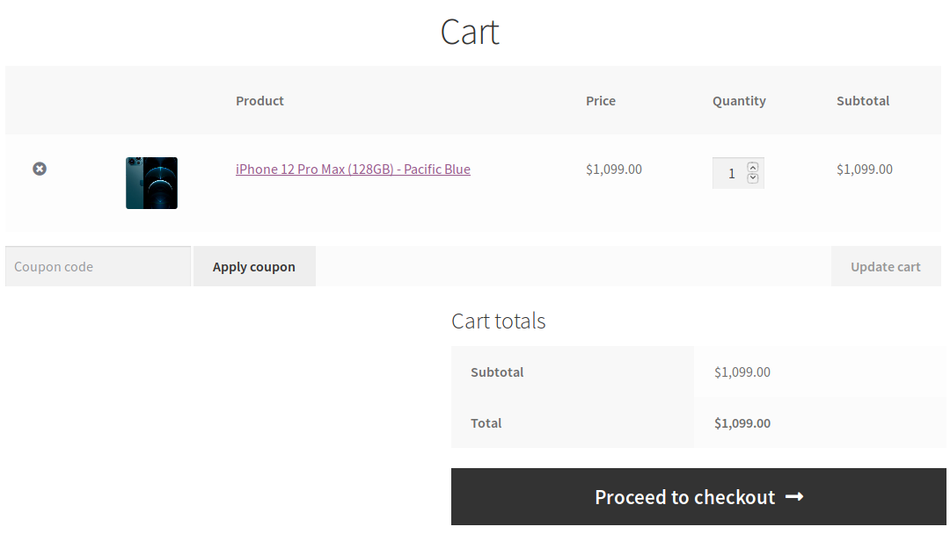Click the Apply coupon button
The width and height of the screenshot is (950, 534).
tap(254, 266)
